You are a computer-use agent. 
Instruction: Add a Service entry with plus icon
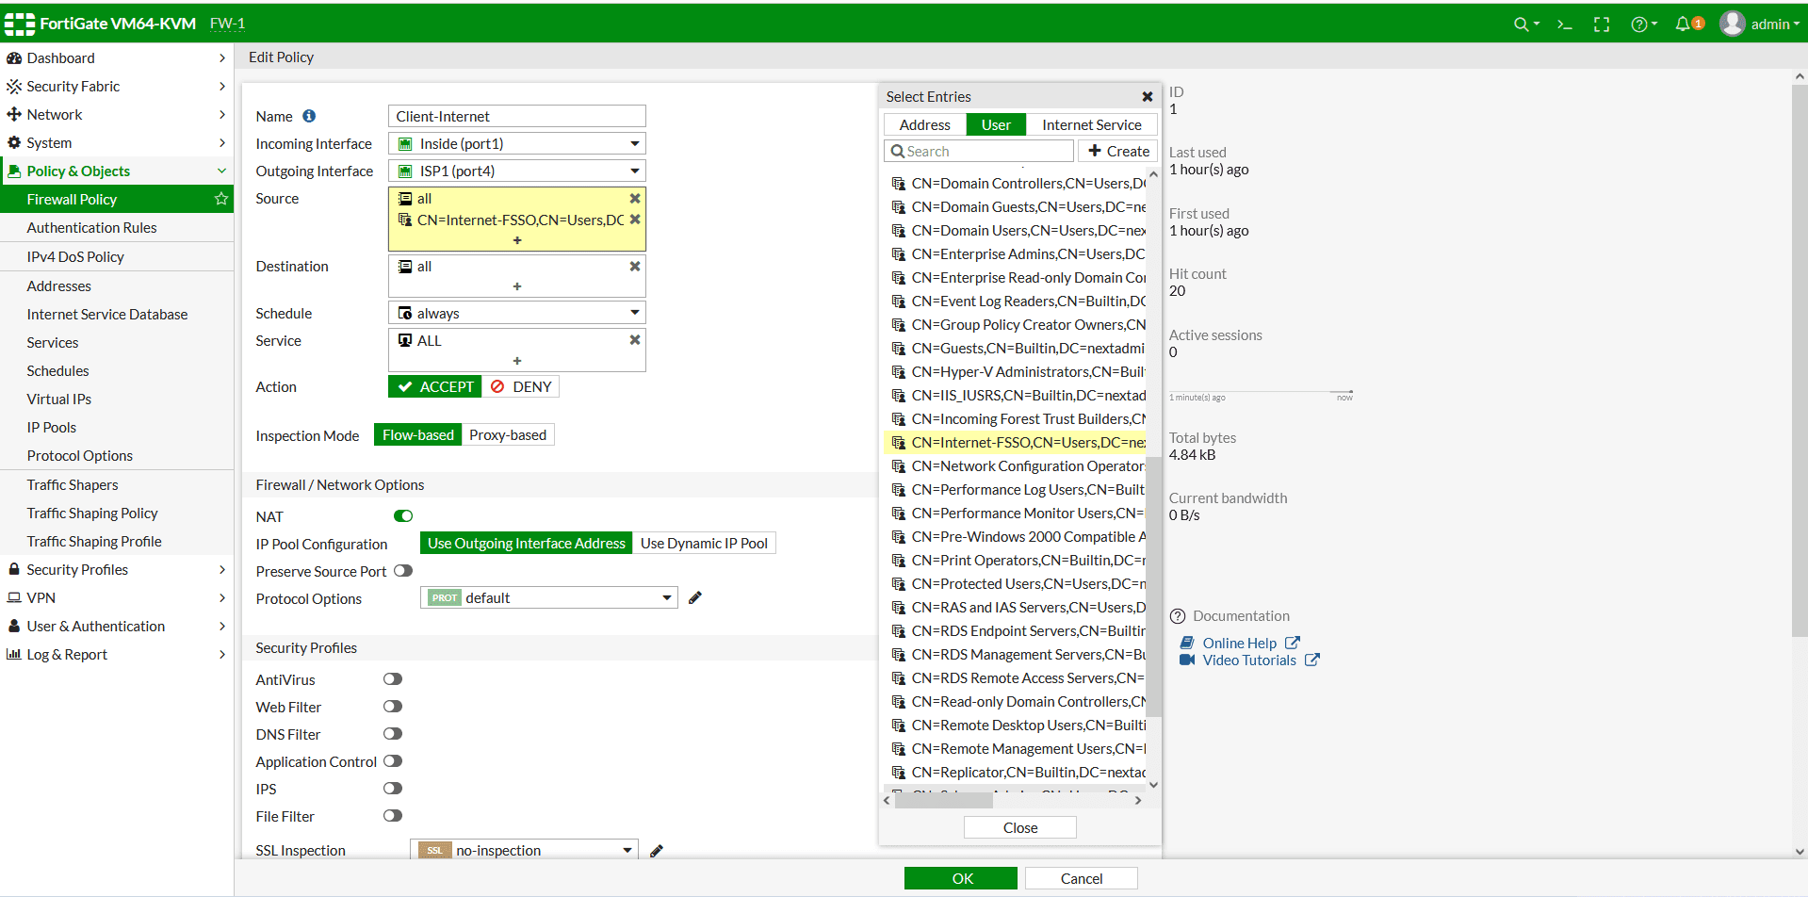pyautogui.click(x=517, y=361)
